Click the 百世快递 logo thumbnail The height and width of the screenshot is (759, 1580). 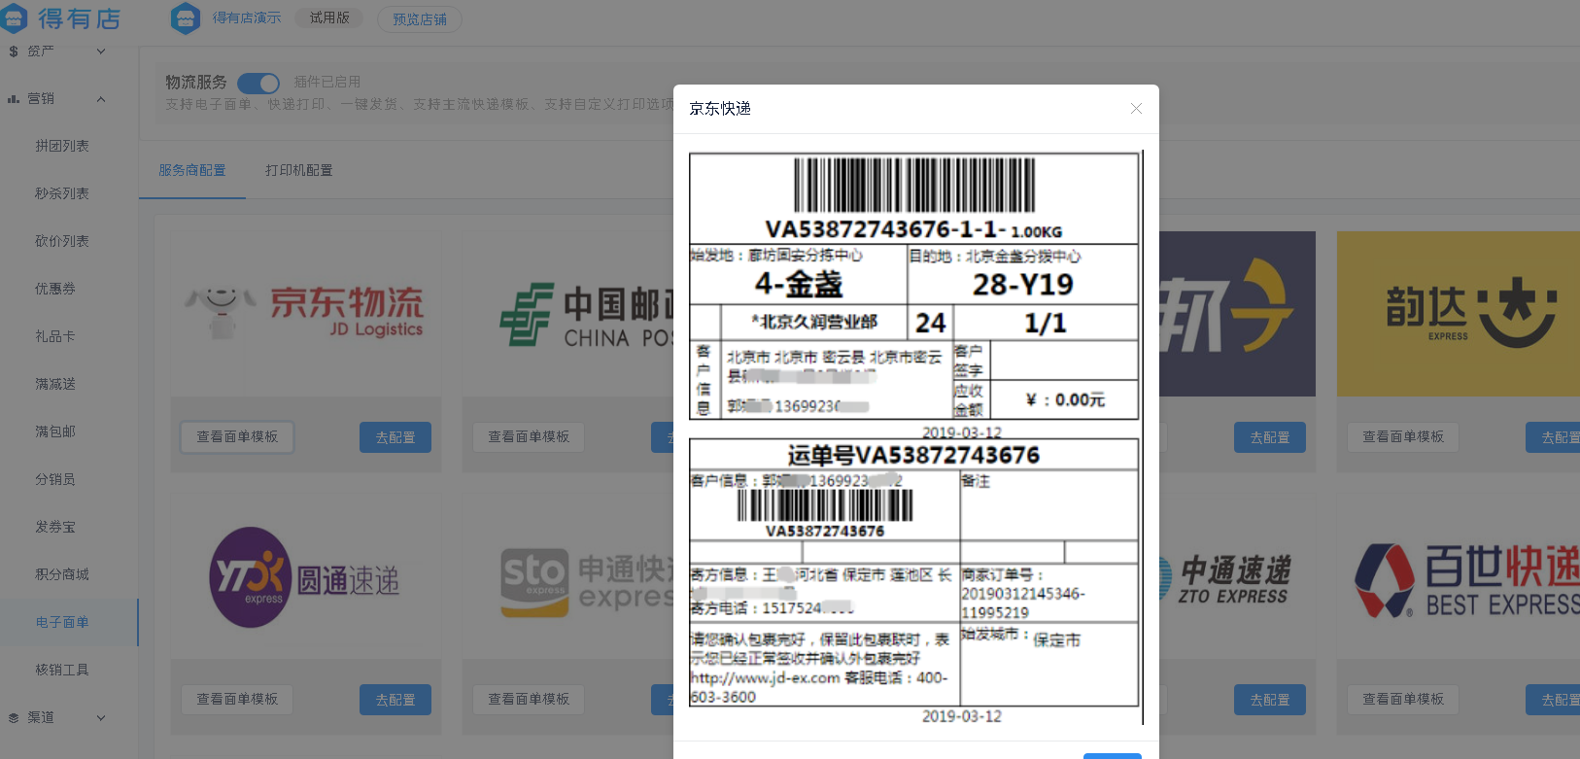[1459, 577]
